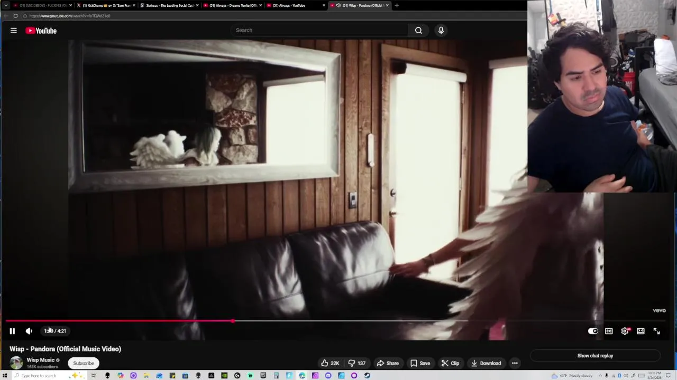Click the browser address bar URL
Screen dimensions: 677x380
click(x=69, y=16)
